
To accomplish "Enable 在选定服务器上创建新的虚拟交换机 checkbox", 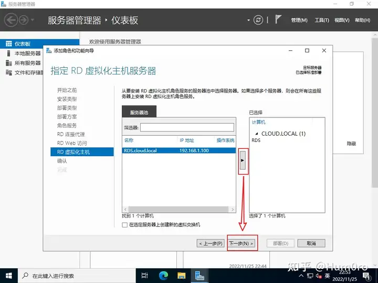I will 124,225.
